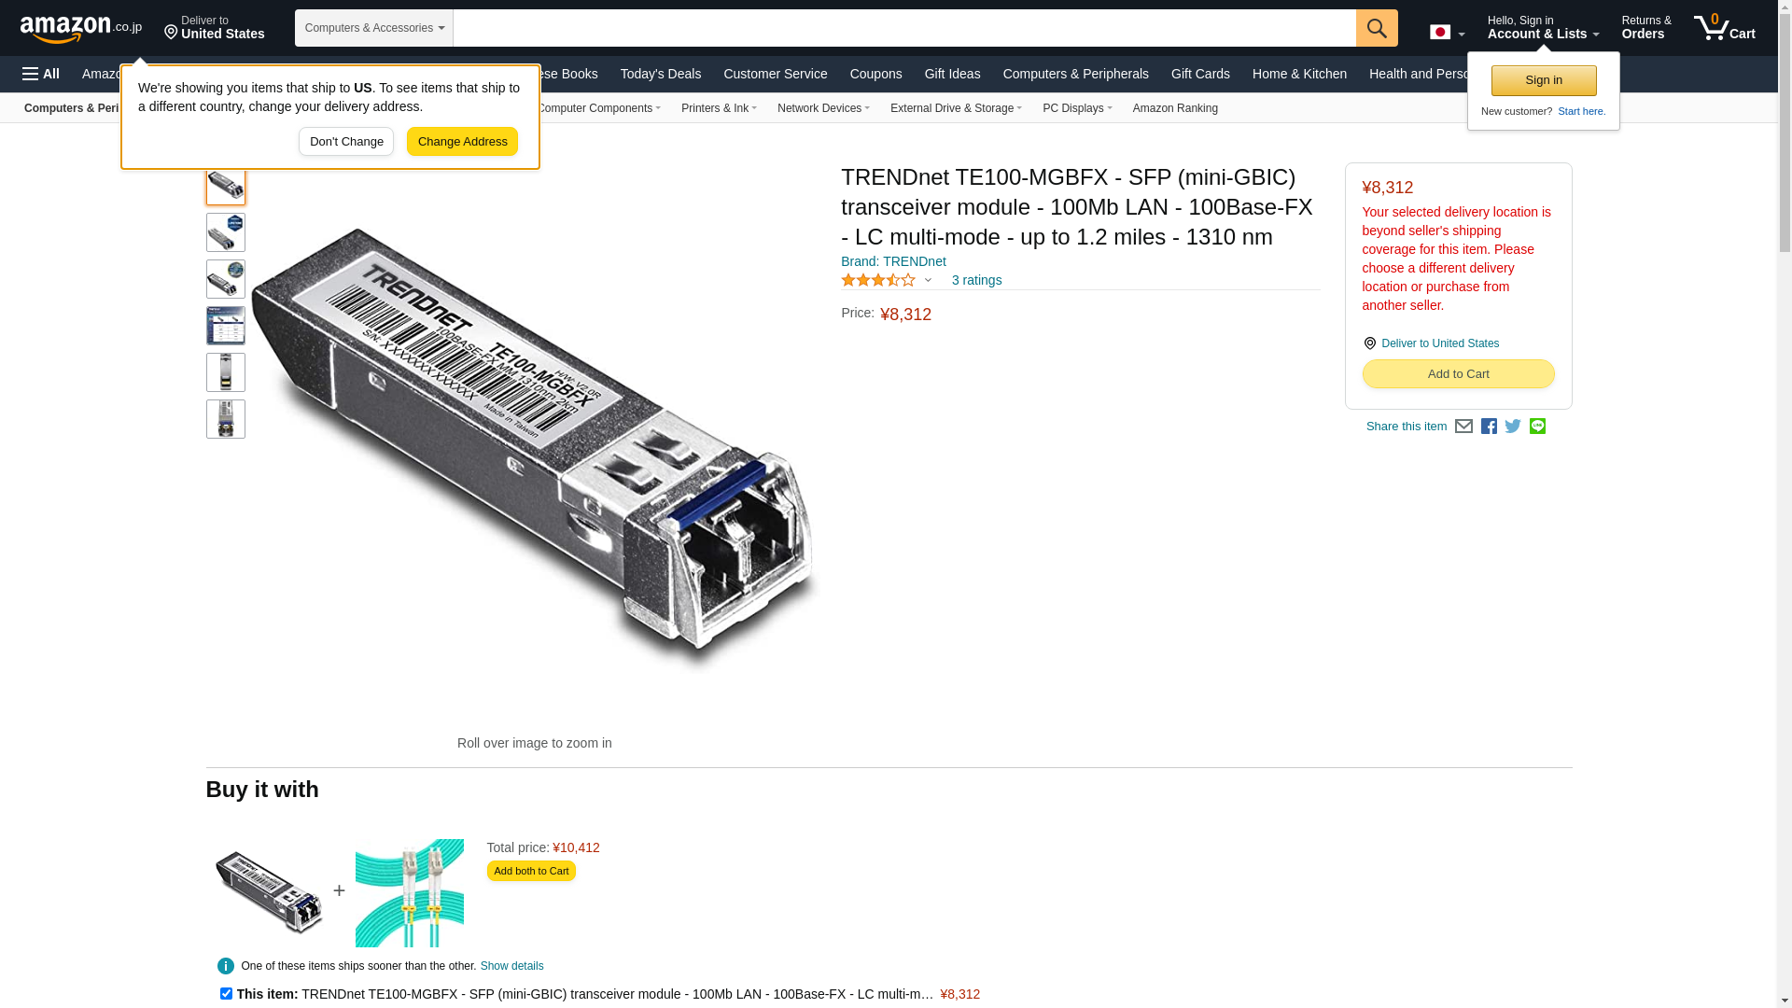This screenshot has height=1008, width=1792.
Task: Uncheck the 'This item' checkbox
Action: [226, 994]
